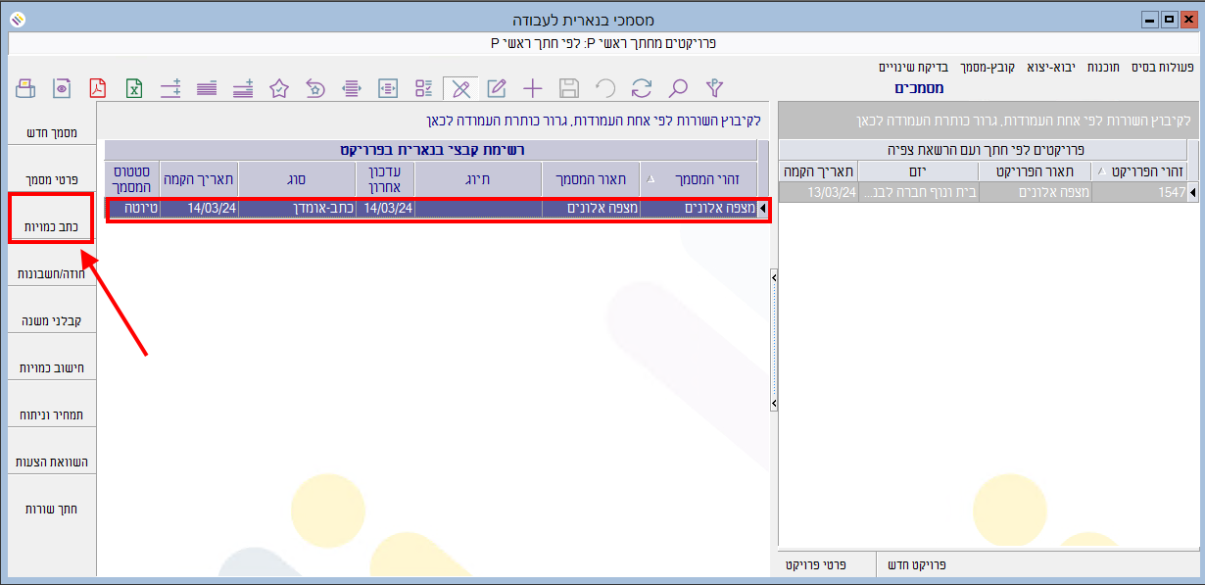The height and width of the screenshot is (585, 1205).
Task: Open search with the magnifying glass icon
Action: click(x=678, y=88)
